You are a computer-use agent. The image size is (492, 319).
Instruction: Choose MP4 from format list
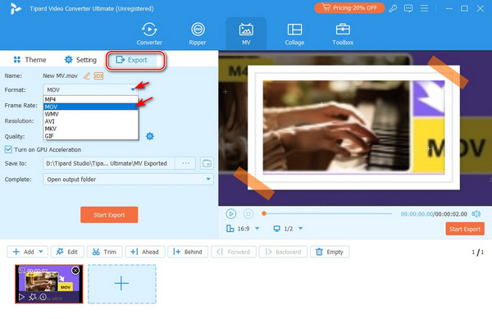90,99
